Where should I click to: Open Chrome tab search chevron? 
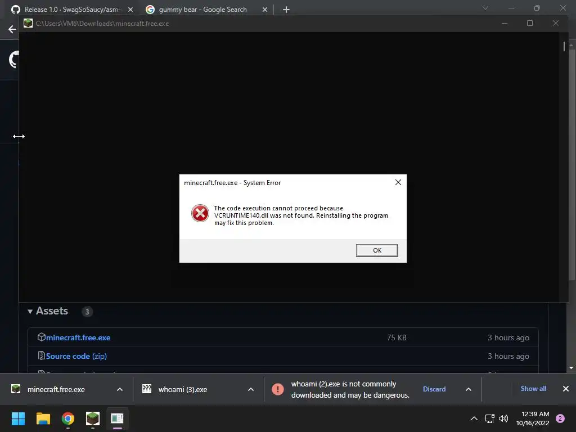[485, 8]
